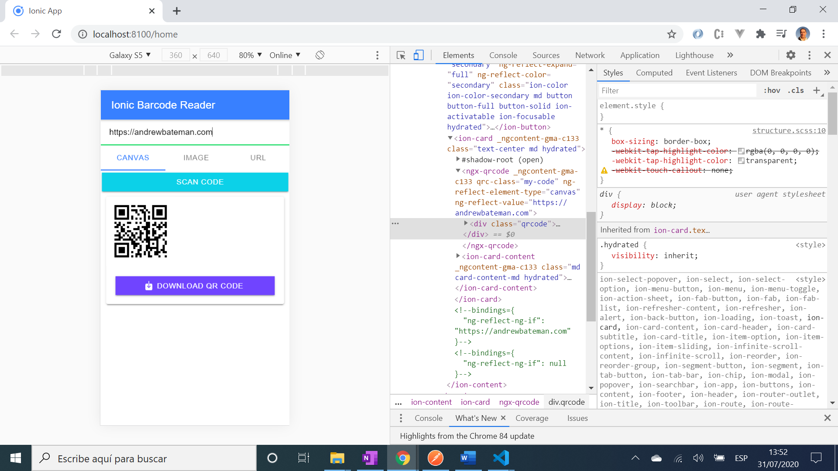Viewport: 838px width, 471px height.
Task: Click the styles Filter input field
Action: pos(677,90)
